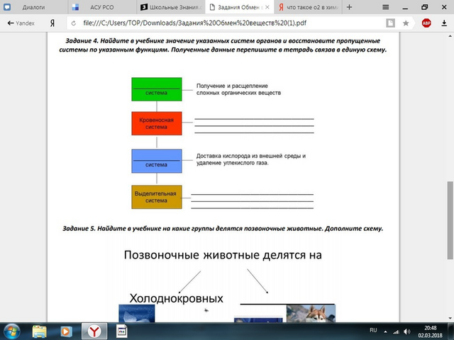
Task: Click the Диалоги tab icon
Action: point(7,7)
